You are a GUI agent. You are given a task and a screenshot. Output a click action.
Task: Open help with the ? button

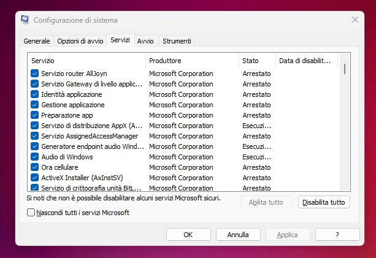[x=337, y=235]
